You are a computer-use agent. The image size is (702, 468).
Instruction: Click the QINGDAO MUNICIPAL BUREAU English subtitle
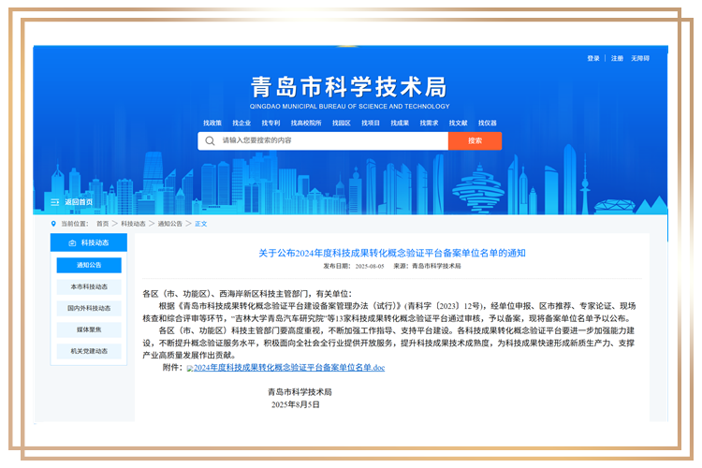[x=350, y=107]
